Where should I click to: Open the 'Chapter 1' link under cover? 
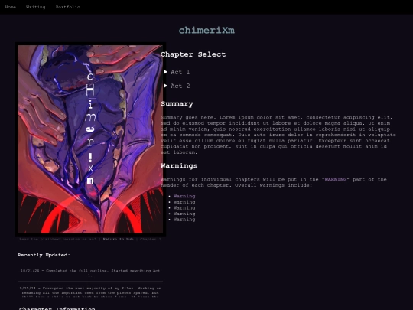151,240
